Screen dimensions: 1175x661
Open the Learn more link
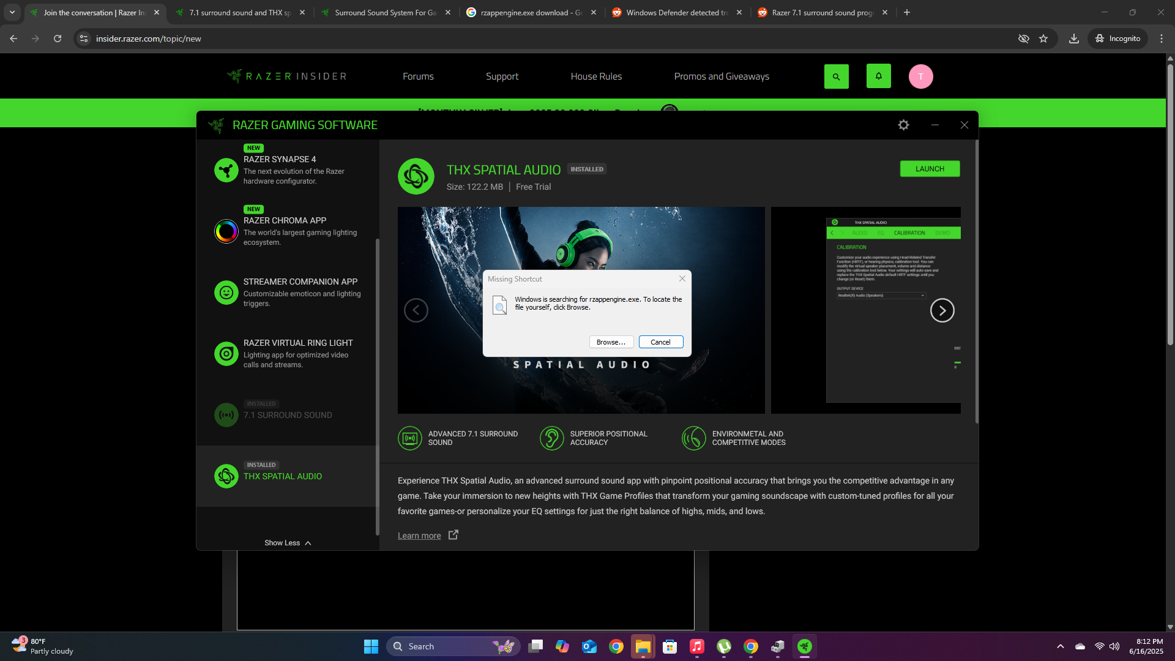(x=419, y=536)
